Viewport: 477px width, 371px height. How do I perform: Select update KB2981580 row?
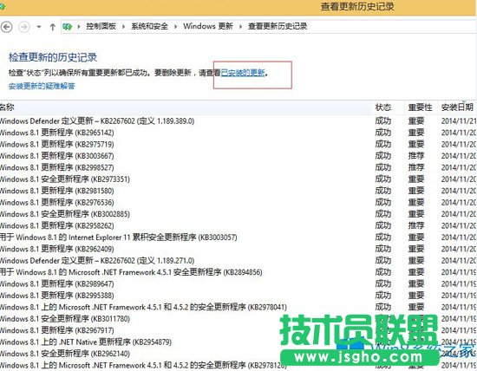coord(238,191)
